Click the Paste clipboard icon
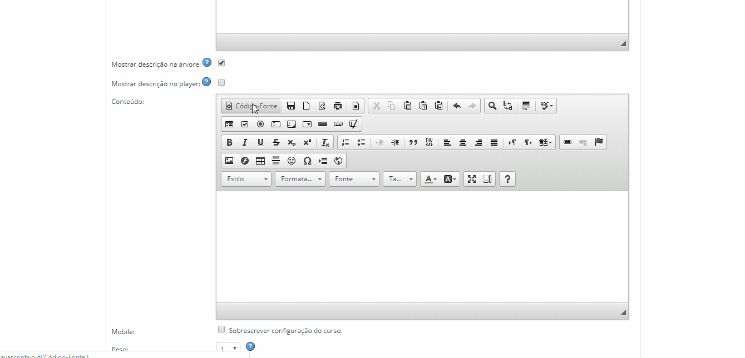This screenshot has width=745, height=358. (408, 106)
